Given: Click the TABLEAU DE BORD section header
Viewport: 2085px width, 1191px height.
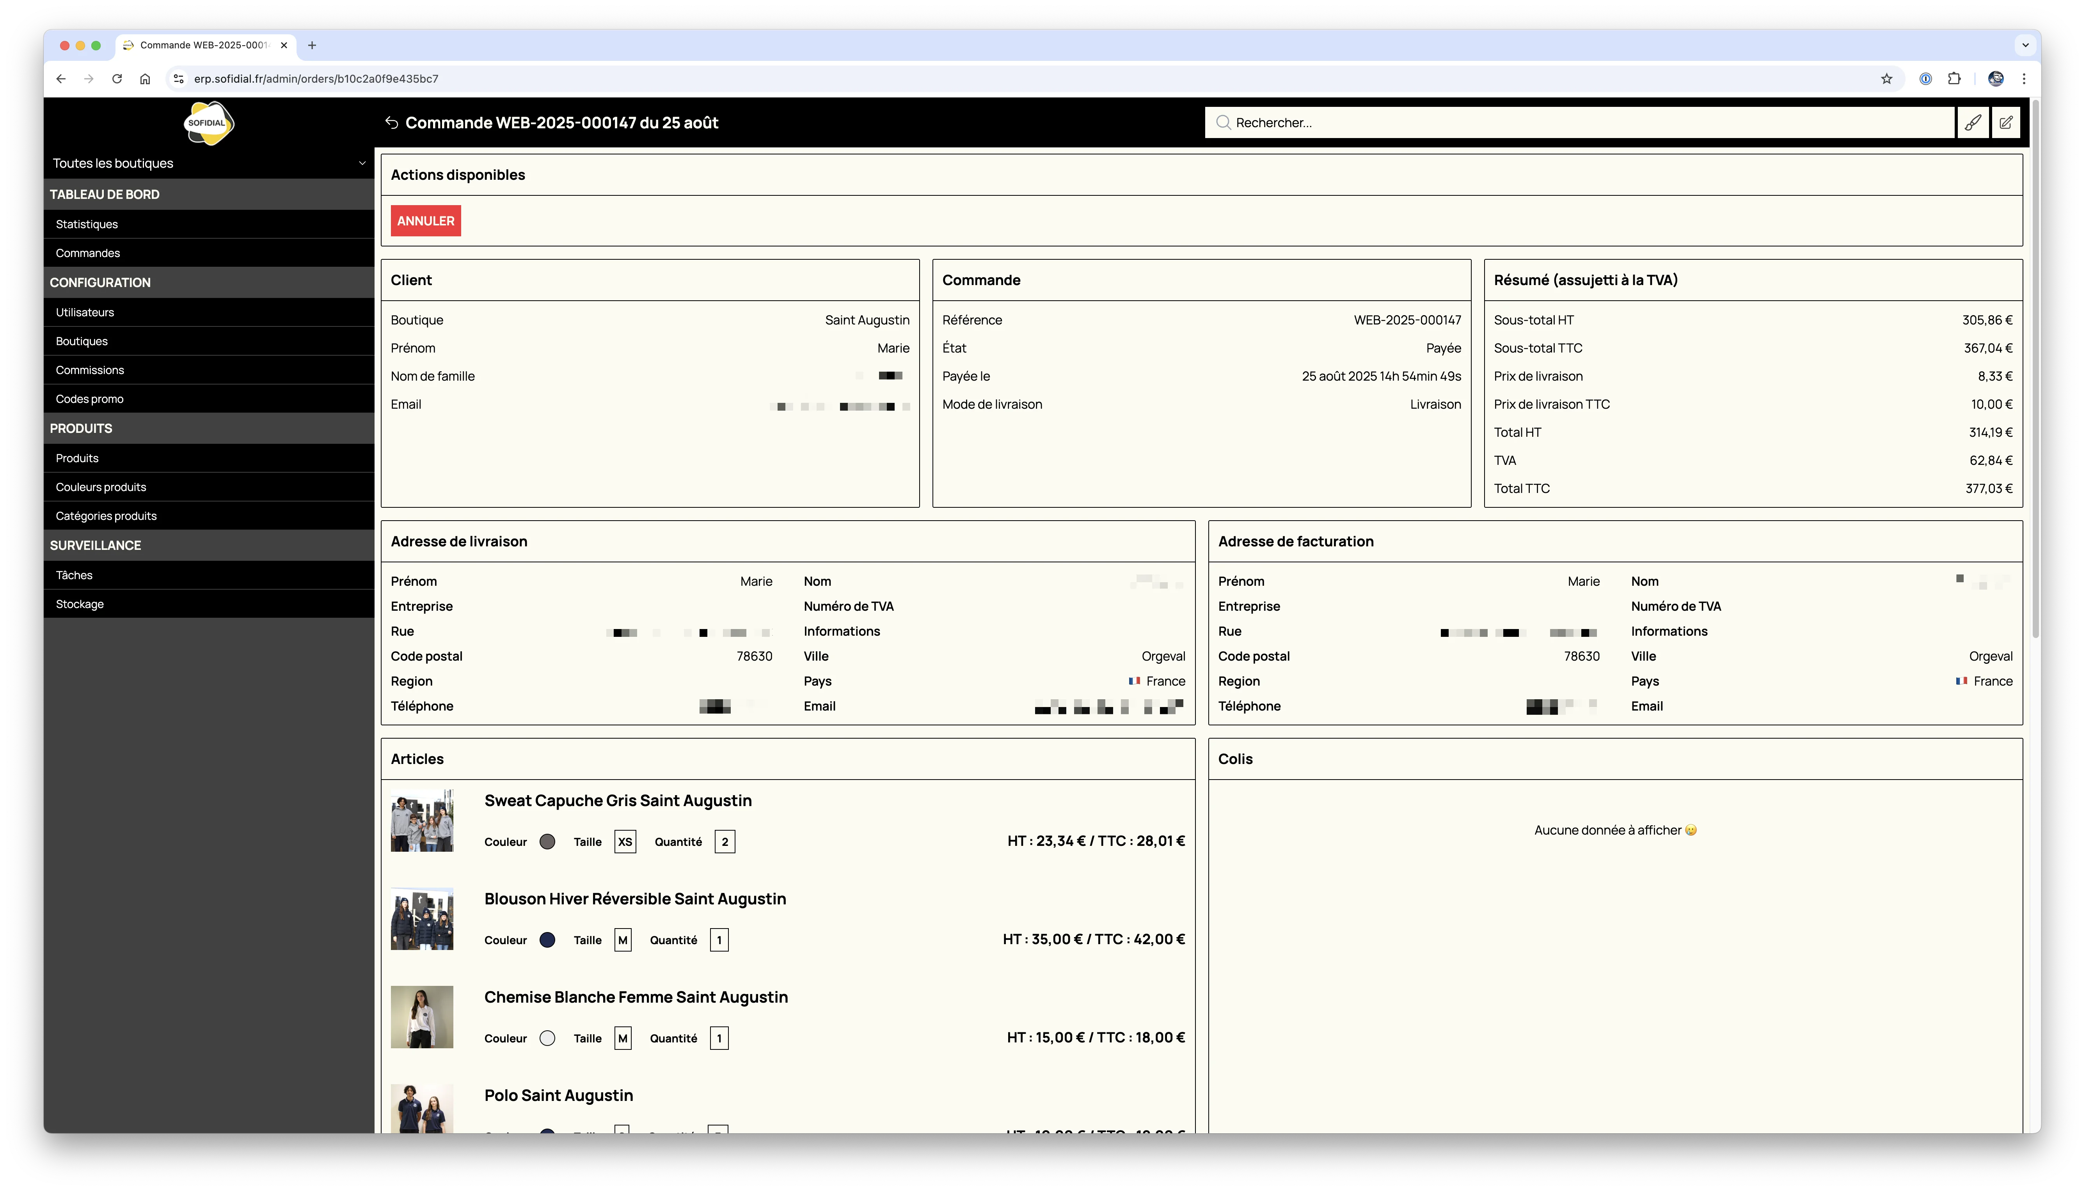Looking at the screenshot, I should click(x=209, y=194).
